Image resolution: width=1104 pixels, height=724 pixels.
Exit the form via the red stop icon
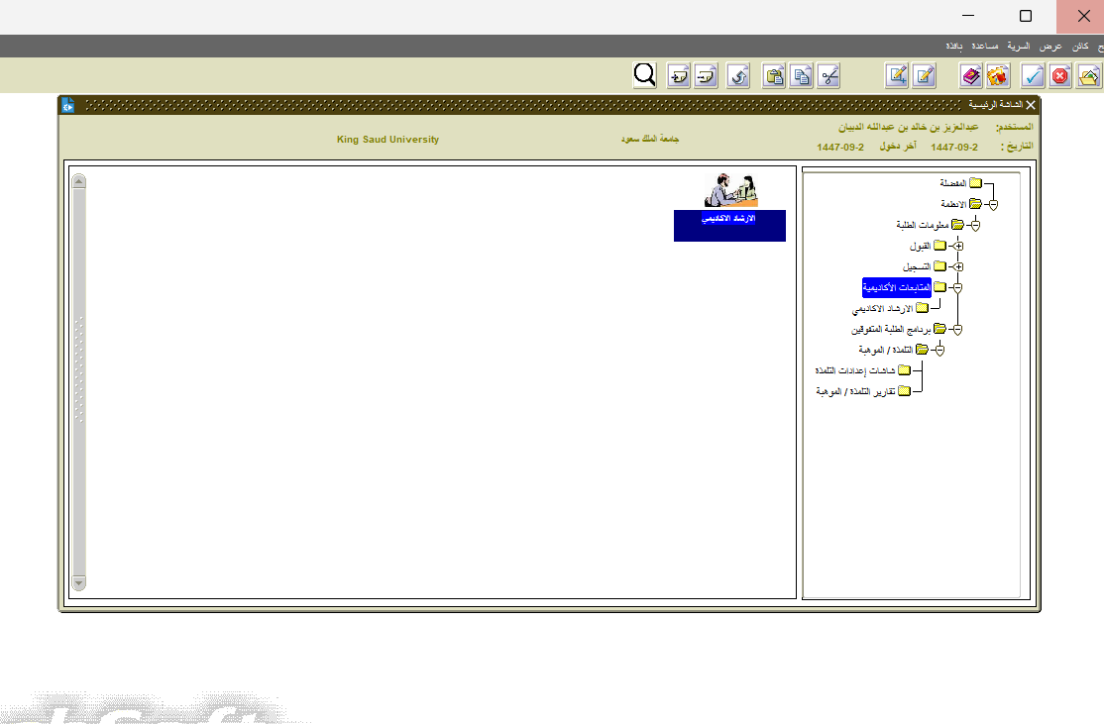(x=1059, y=75)
